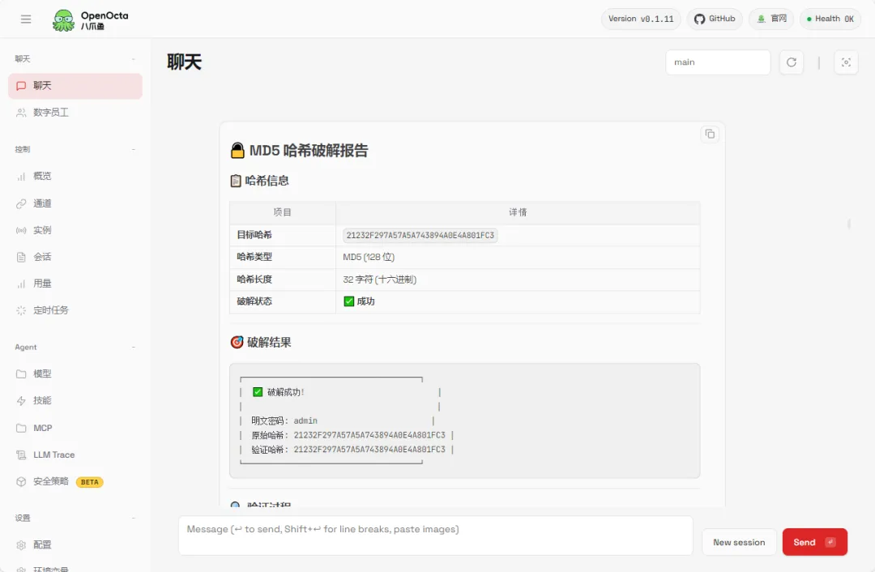This screenshot has width=875, height=572.
Task: Click the Version v0.1.11 badge
Action: tap(641, 19)
